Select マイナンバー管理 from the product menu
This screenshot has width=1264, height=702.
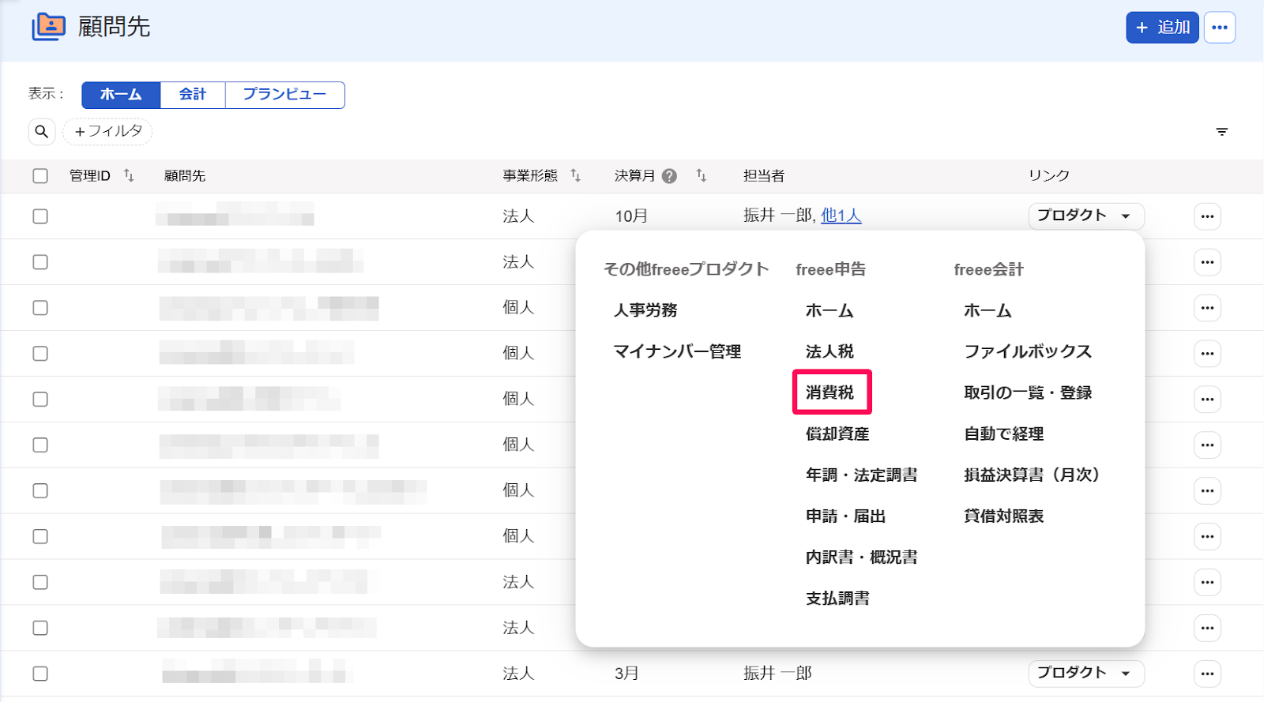point(677,351)
